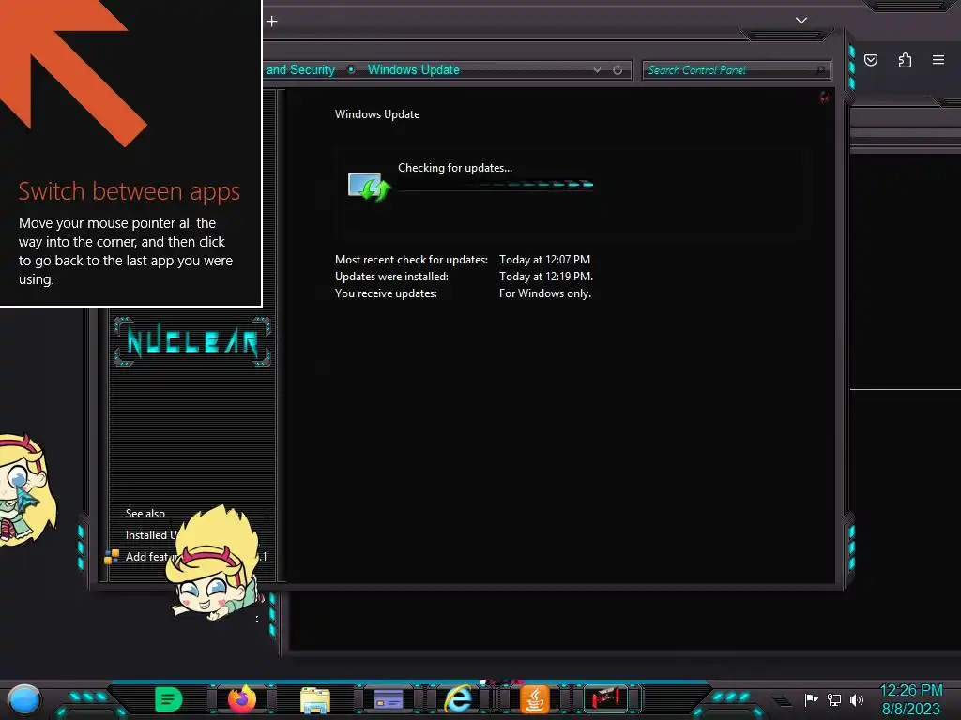Show the clock and date 8/8/2023

(x=910, y=699)
